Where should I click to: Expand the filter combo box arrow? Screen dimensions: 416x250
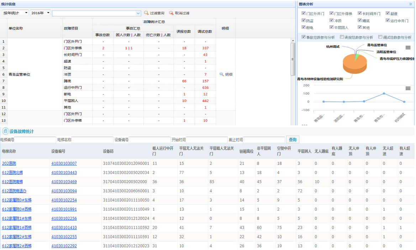(x=138, y=13)
